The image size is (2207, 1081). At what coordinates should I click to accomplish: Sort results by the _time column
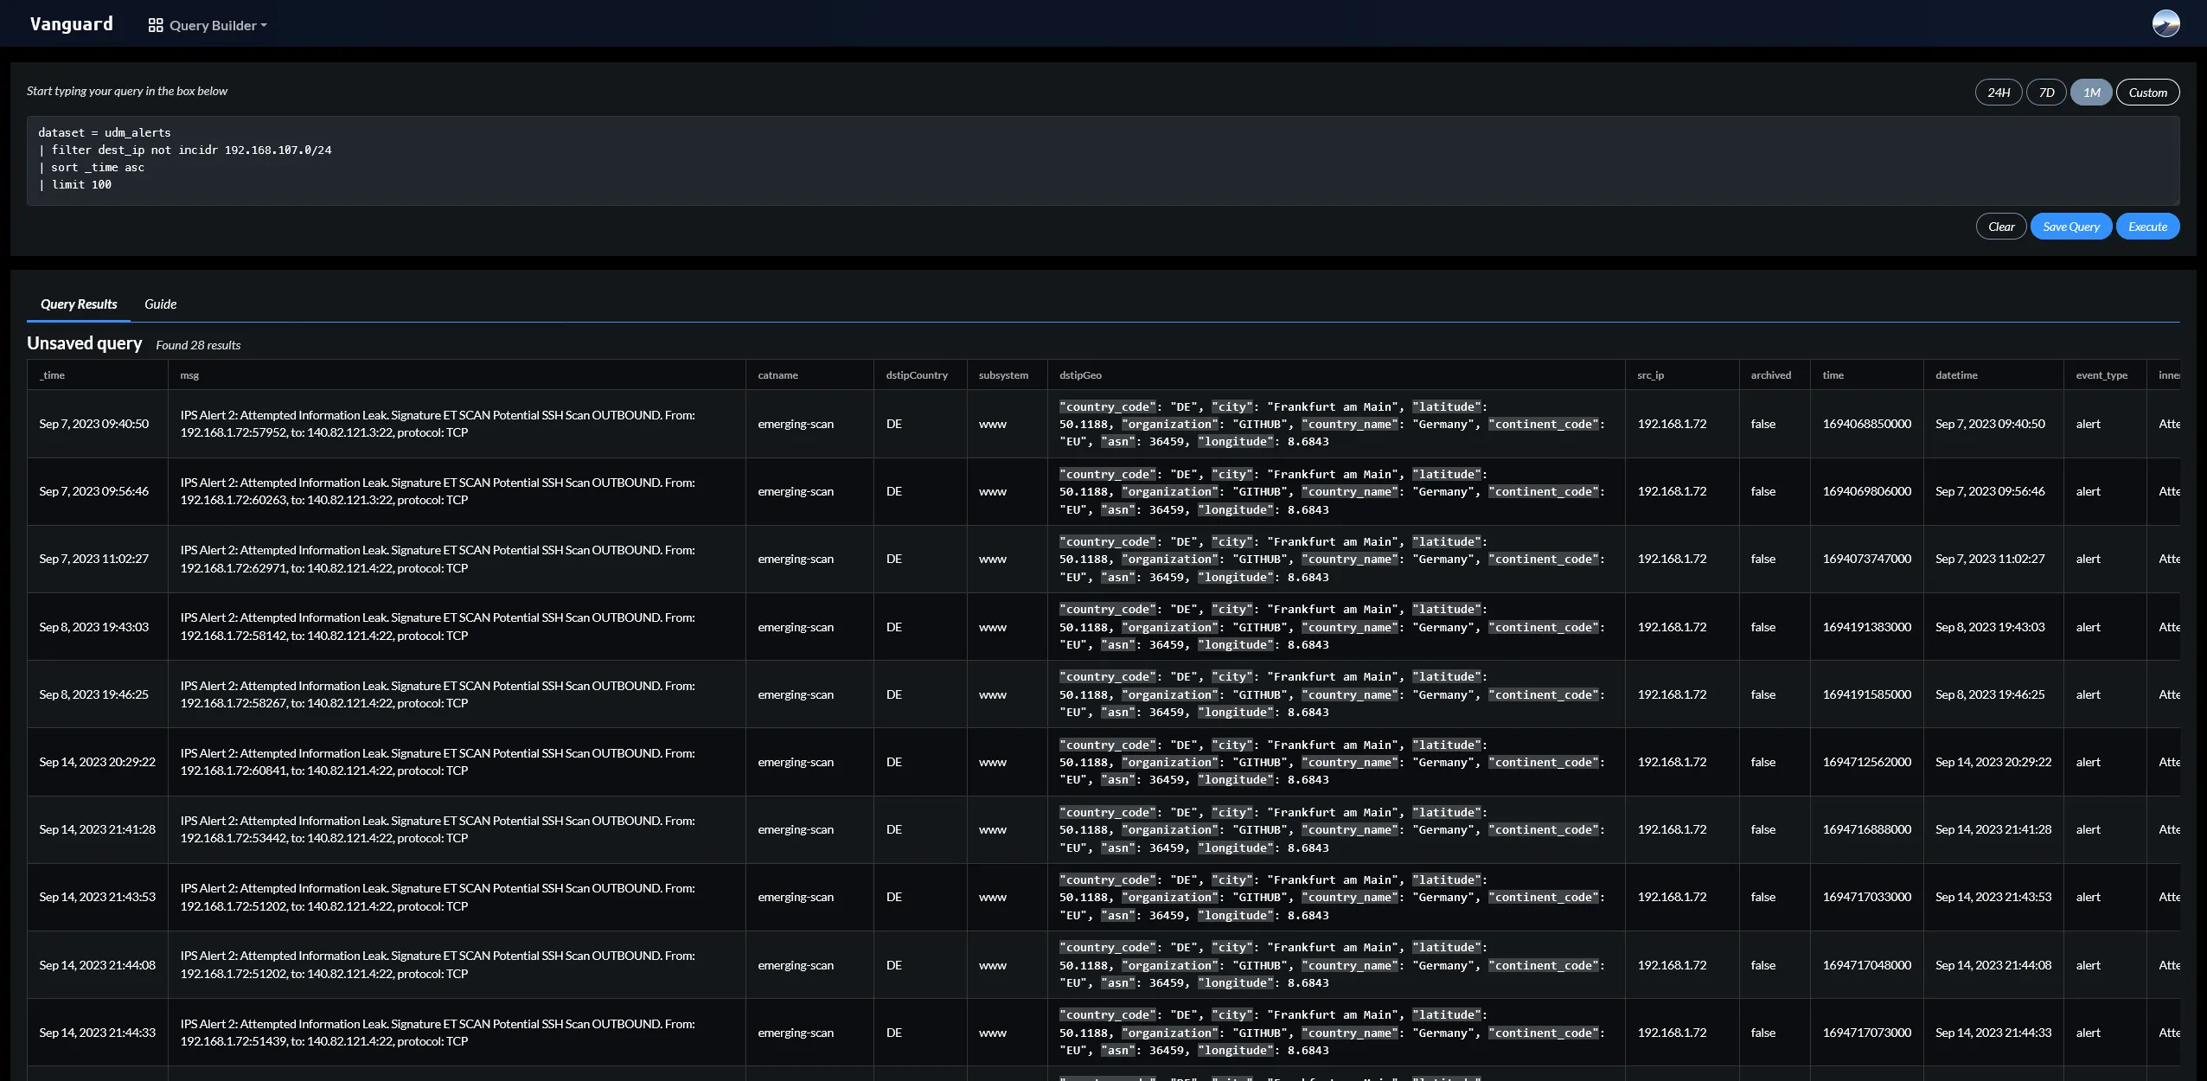[53, 375]
